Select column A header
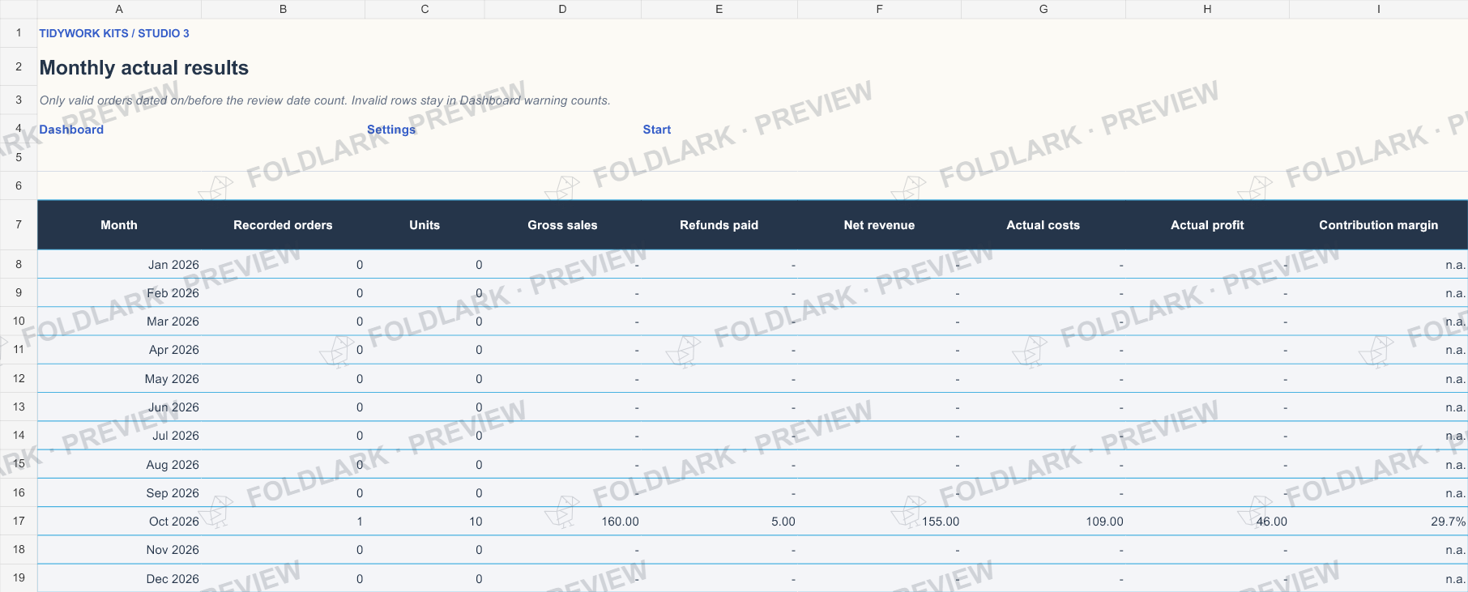1468x592 pixels. tap(119, 9)
